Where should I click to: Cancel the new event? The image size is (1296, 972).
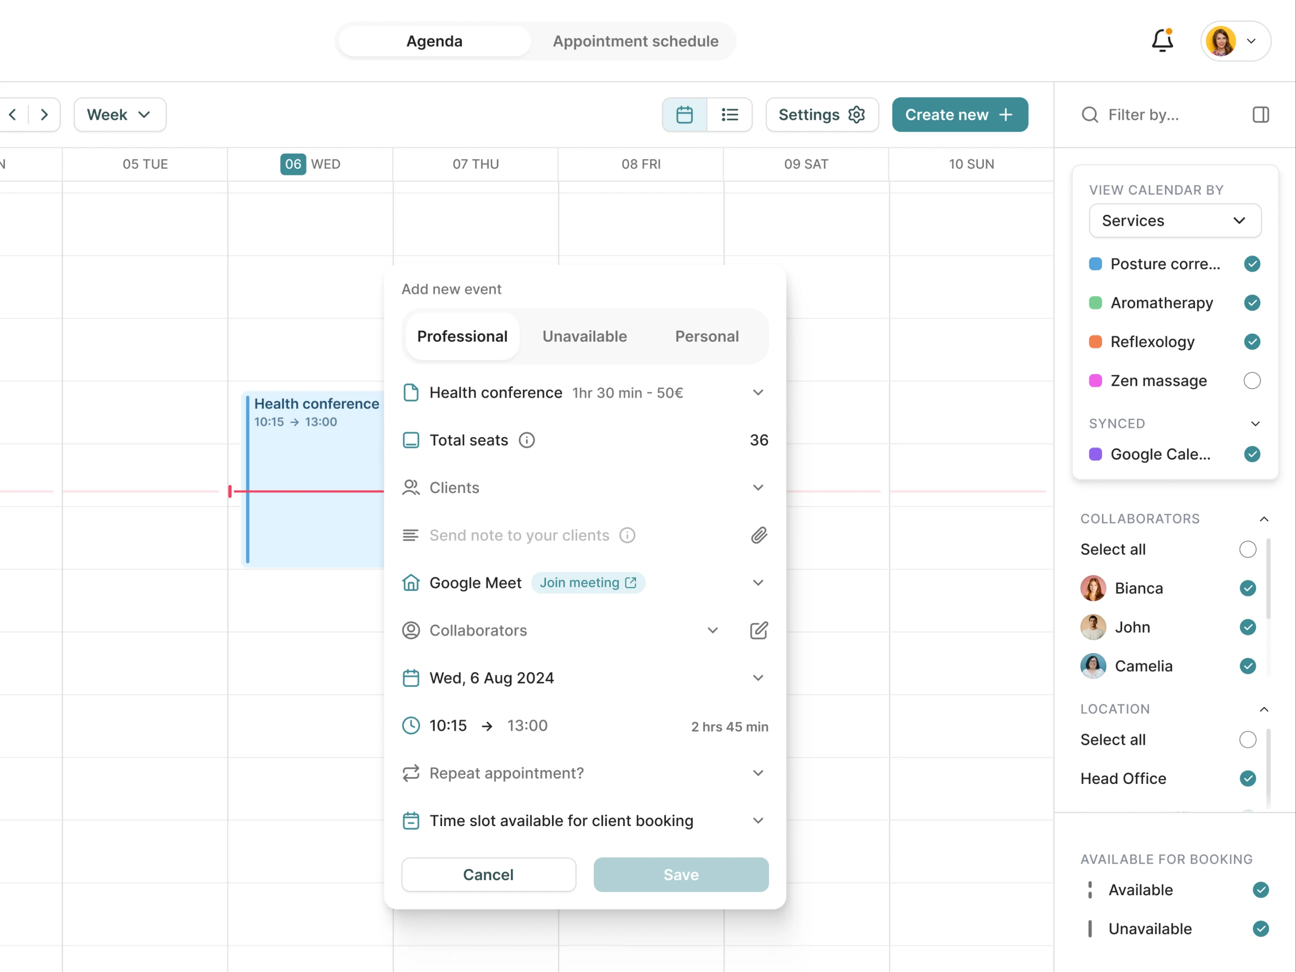[489, 874]
